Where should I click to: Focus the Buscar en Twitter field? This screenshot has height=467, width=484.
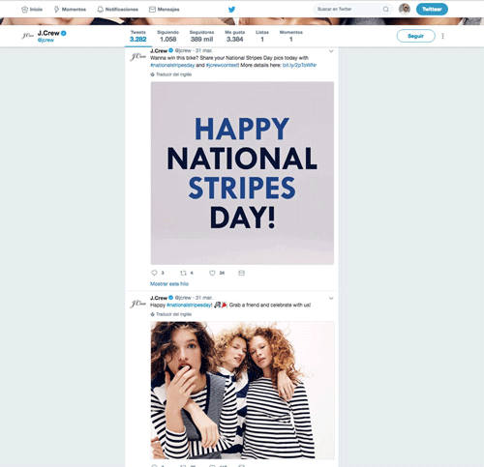(348, 9)
